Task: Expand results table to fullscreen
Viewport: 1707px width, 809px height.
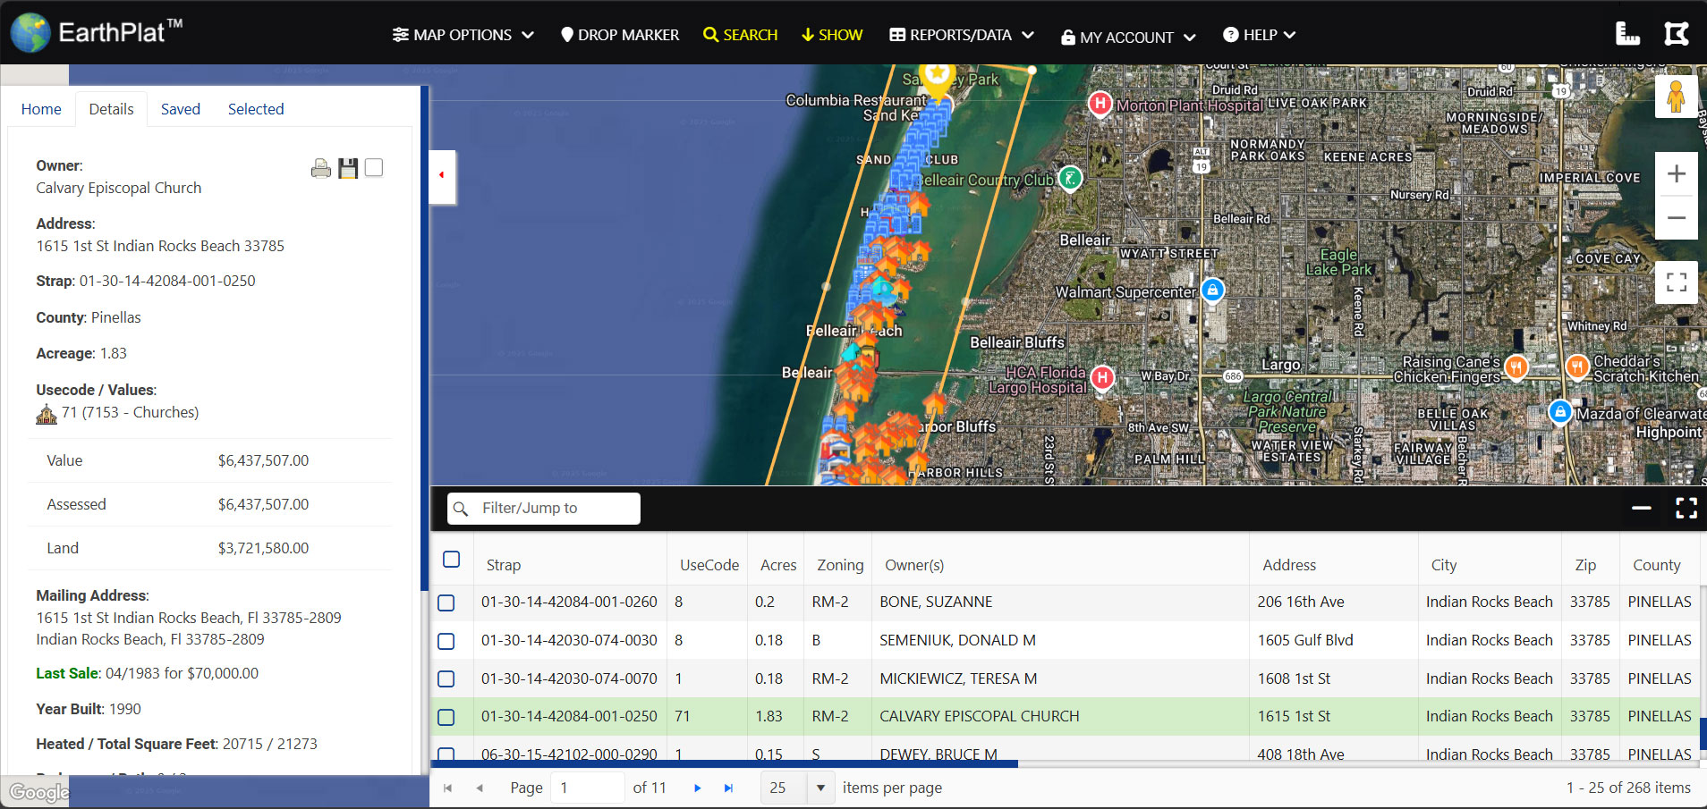Action: (1686, 508)
